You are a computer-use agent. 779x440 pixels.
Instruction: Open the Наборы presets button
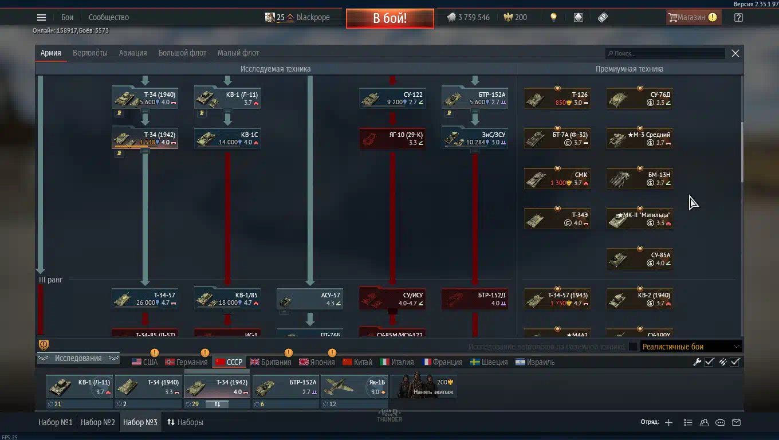(x=185, y=422)
